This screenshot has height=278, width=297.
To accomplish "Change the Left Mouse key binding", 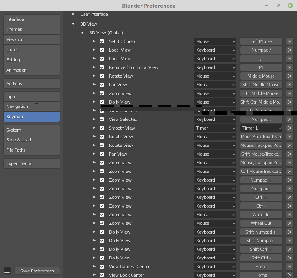I will [261, 41].
